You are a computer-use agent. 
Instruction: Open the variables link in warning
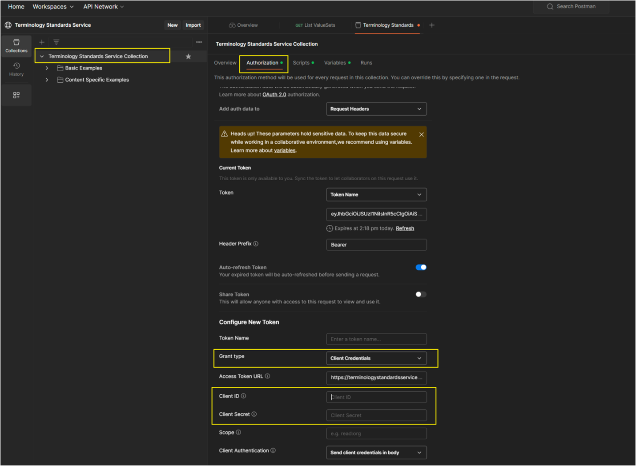pyautogui.click(x=285, y=151)
